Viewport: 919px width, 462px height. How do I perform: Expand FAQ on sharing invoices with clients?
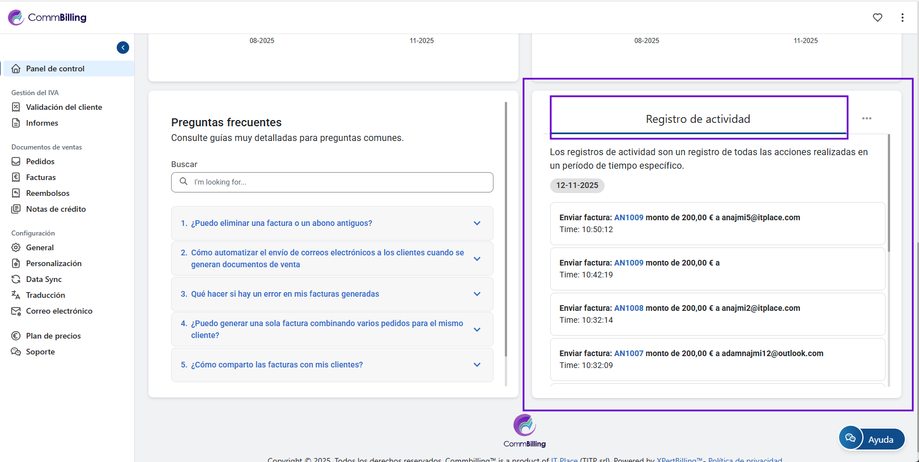(332, 365)
